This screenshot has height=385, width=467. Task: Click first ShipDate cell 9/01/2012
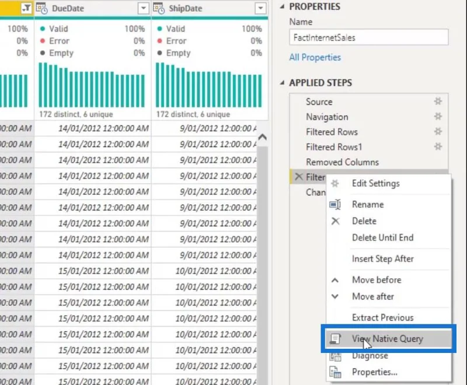(205, 128)
